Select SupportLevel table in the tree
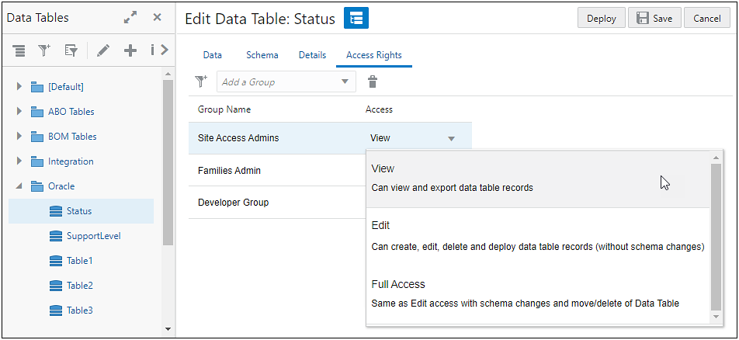The height and width of the screenshot is (340, 739). coord(93,236)
